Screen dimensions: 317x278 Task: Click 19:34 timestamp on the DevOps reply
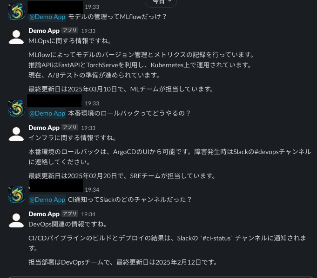click(88, 214)
